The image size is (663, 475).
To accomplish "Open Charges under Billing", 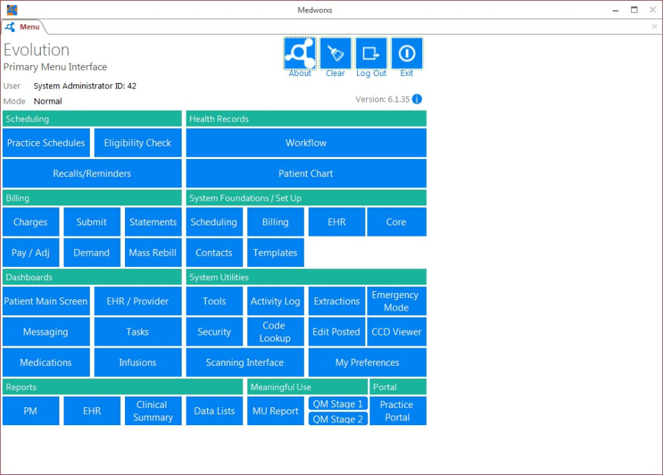I will (x=30, y=221).
